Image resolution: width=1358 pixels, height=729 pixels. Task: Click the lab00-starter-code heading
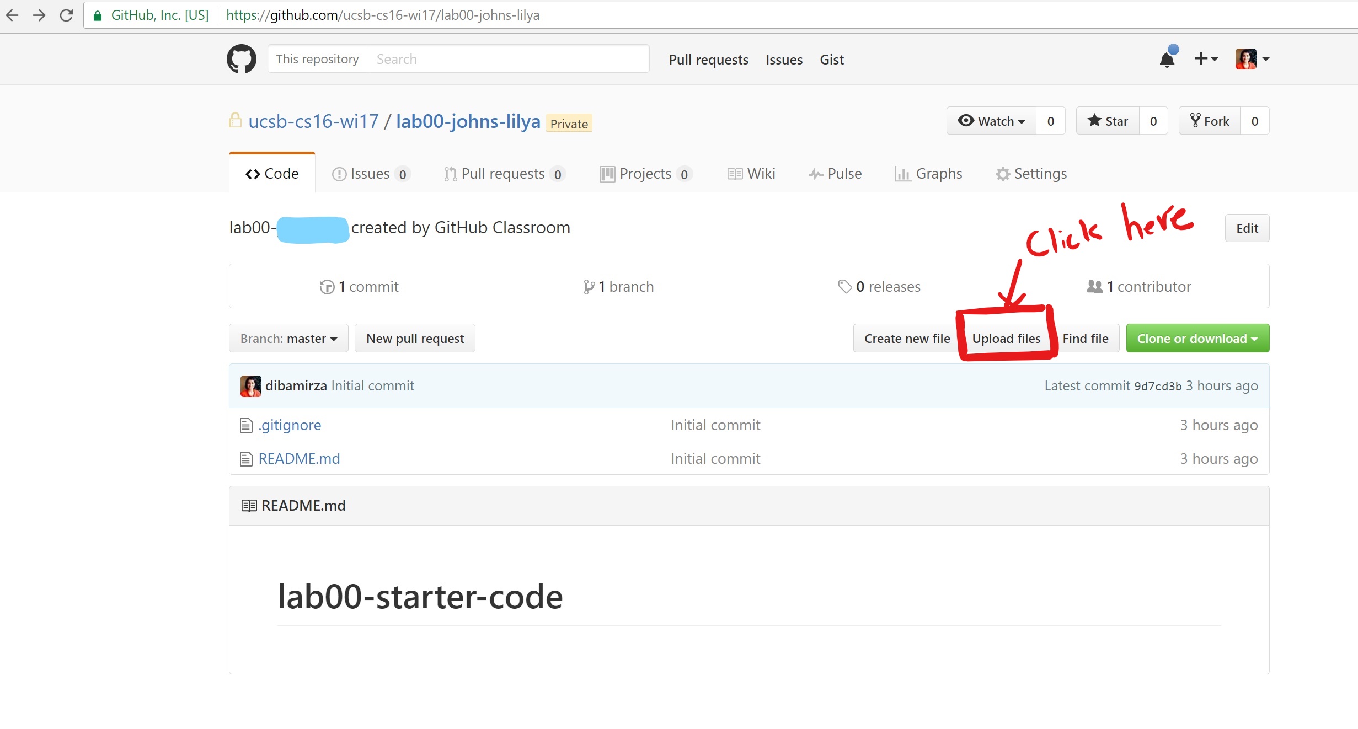tap(420, 597)
